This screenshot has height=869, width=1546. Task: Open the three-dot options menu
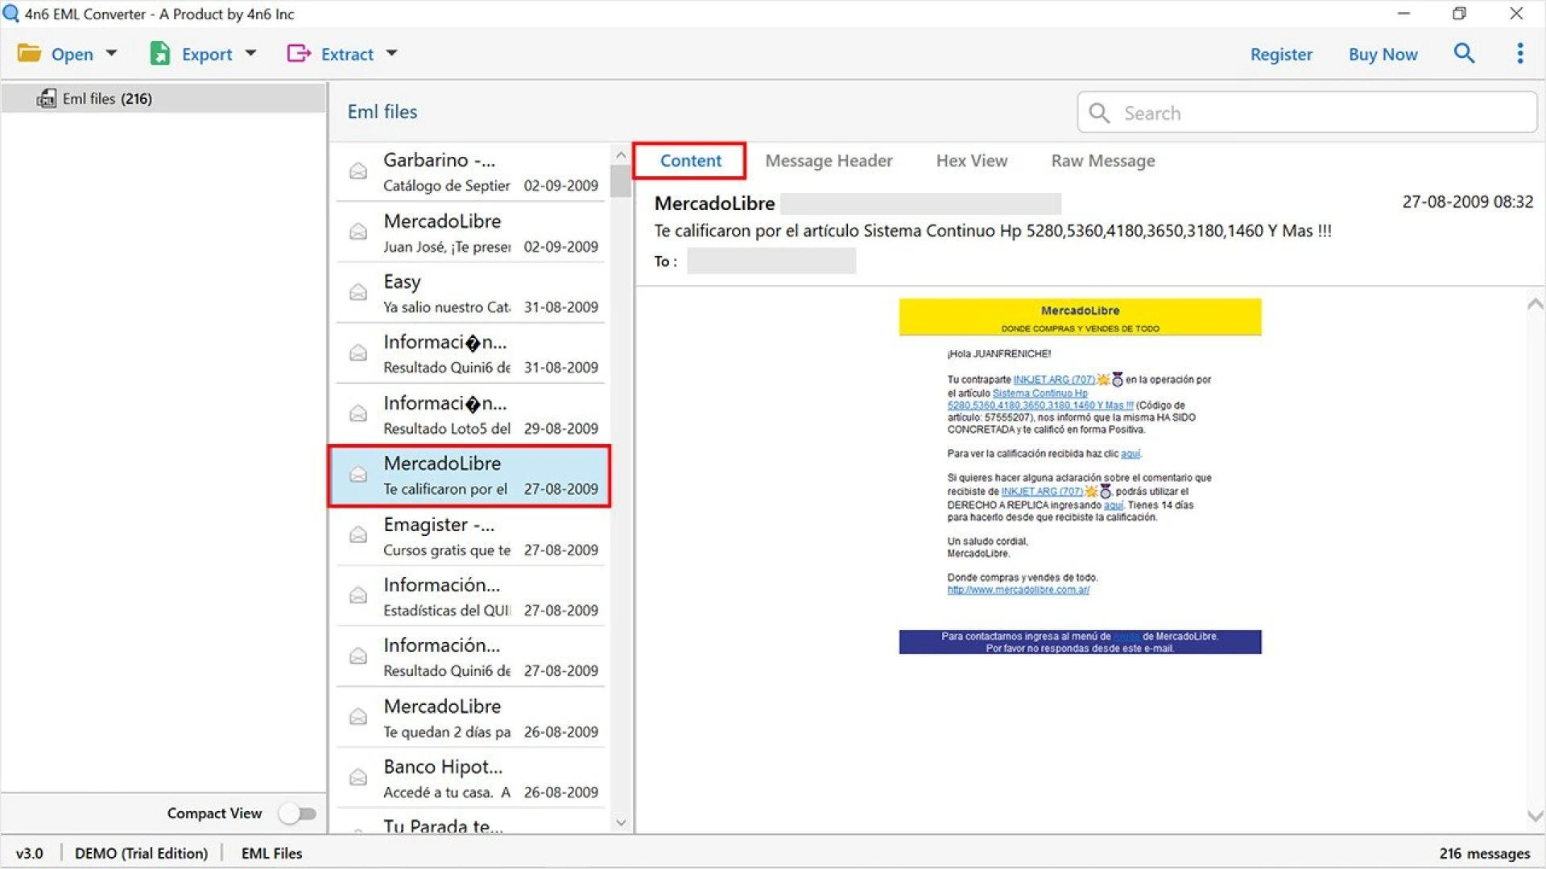coord(1519,53)
